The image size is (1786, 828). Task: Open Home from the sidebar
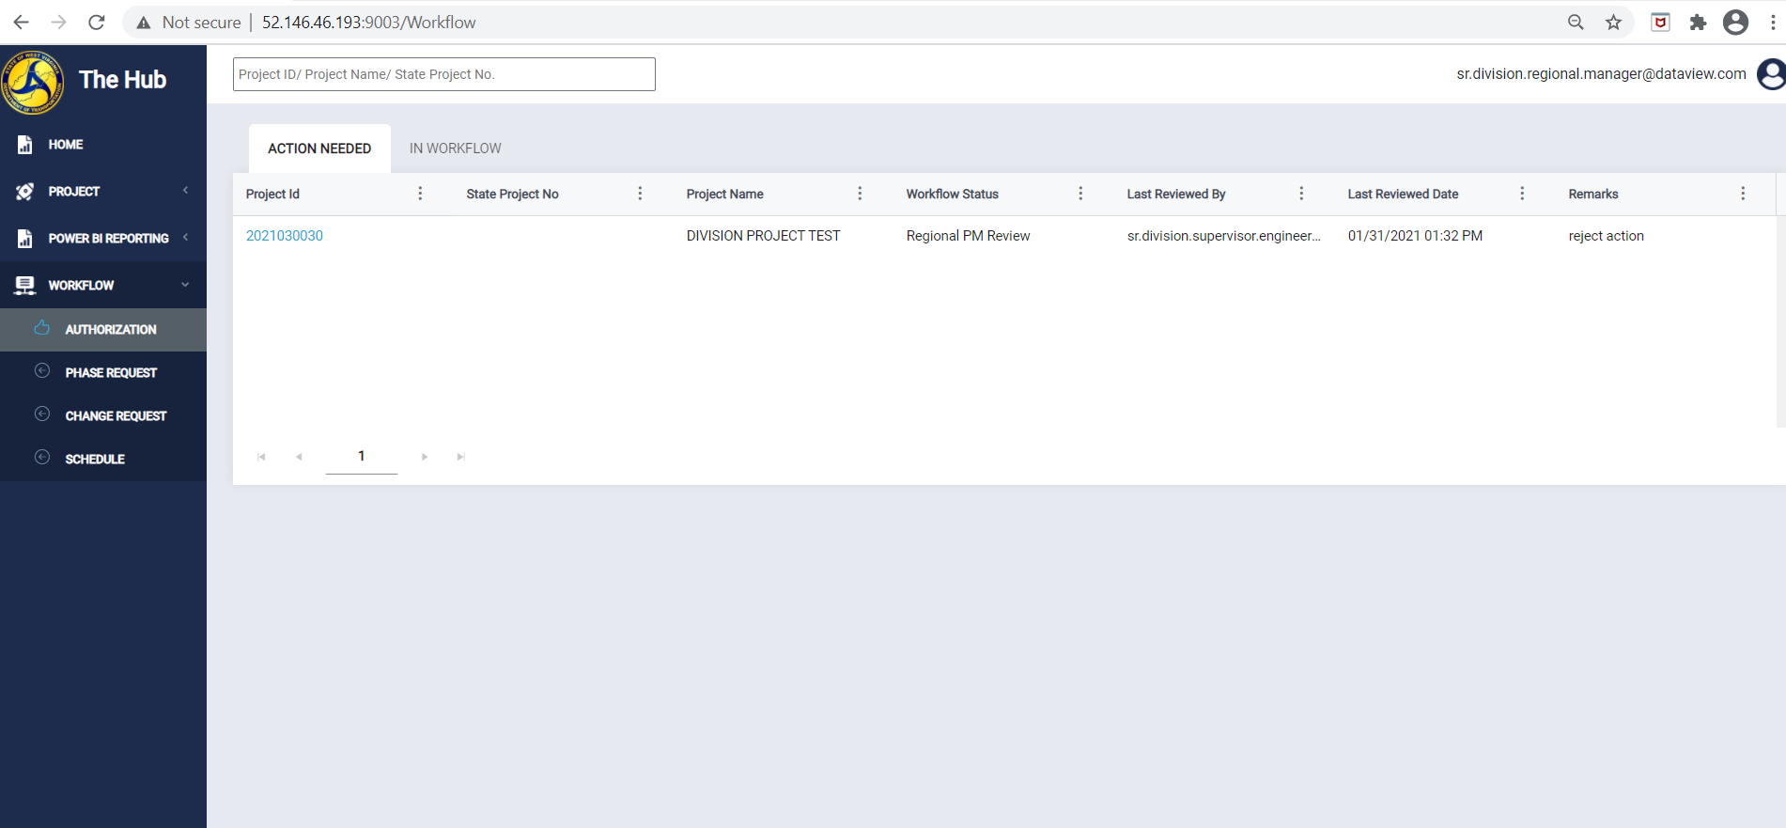pyautogui.click(x=103, y=145)
